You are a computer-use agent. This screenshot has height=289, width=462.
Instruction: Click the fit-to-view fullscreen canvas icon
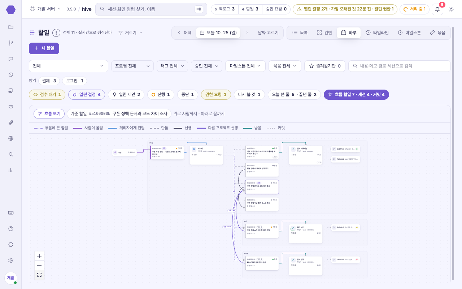(x=39, y=275)
